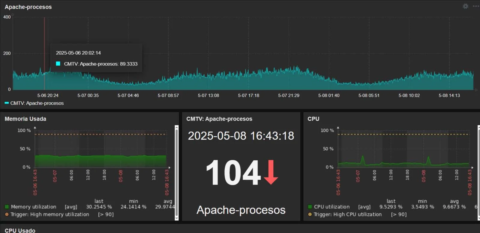Click the x-axis label 5-08 14:13

pos(449,95)
